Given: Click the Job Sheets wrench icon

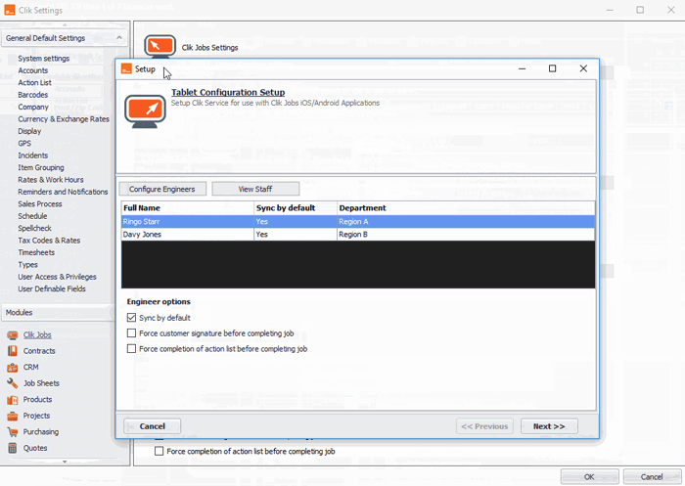Looking at the screenshot, I should point(13,383).
